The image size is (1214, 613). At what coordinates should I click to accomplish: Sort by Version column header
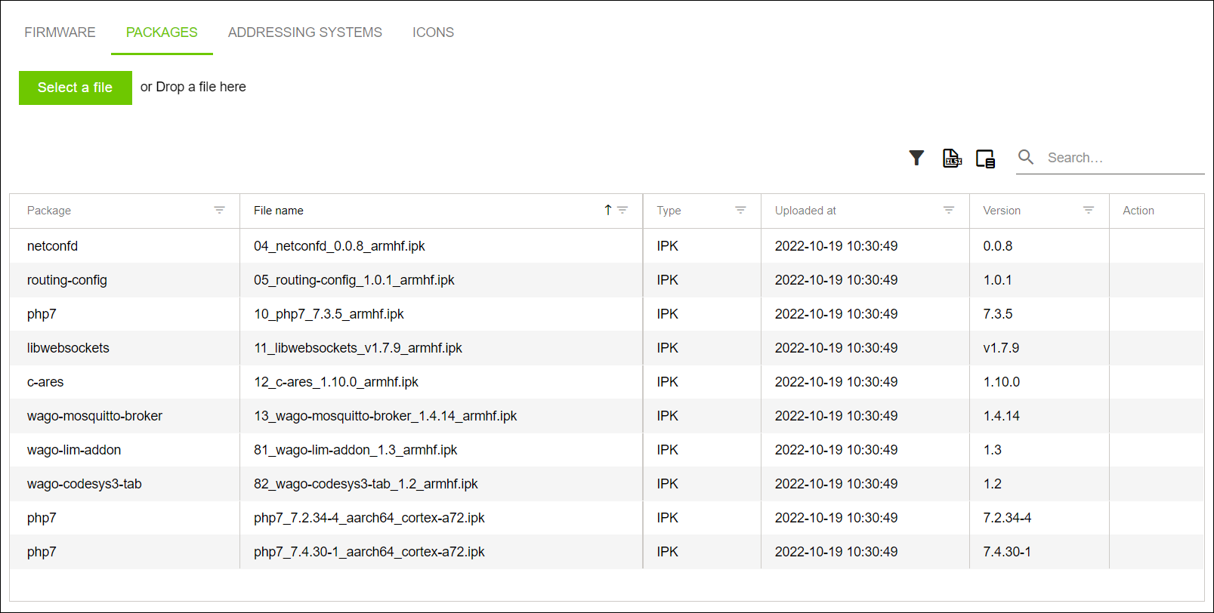1002,211
